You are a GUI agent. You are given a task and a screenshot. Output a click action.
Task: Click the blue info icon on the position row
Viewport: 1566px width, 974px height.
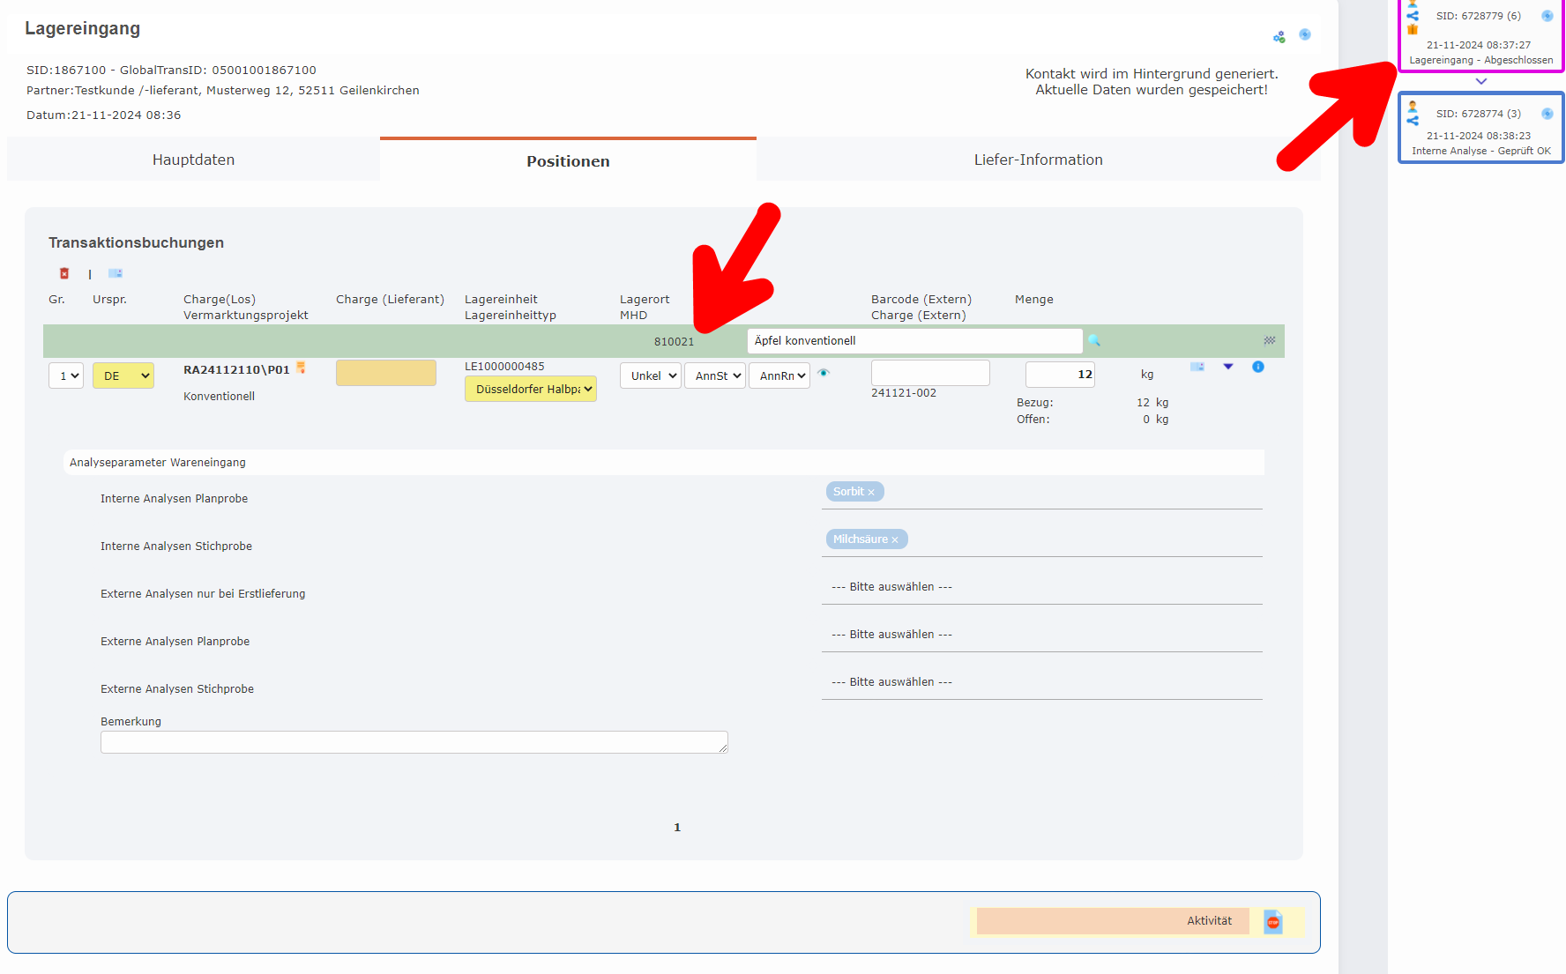pos(1258,368)
